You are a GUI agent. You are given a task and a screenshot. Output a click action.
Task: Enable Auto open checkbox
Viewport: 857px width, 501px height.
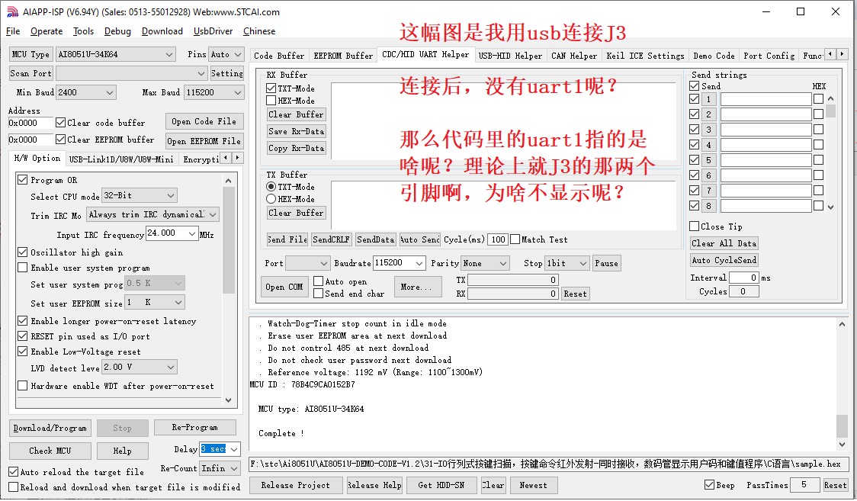coord(319,281)
